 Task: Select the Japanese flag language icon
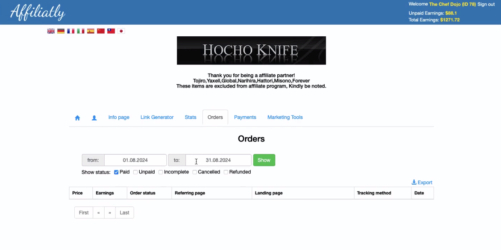coord(121,31)
